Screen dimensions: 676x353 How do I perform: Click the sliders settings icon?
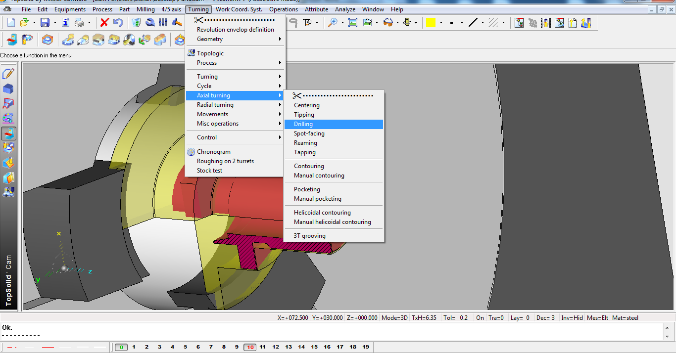point(163,22)
